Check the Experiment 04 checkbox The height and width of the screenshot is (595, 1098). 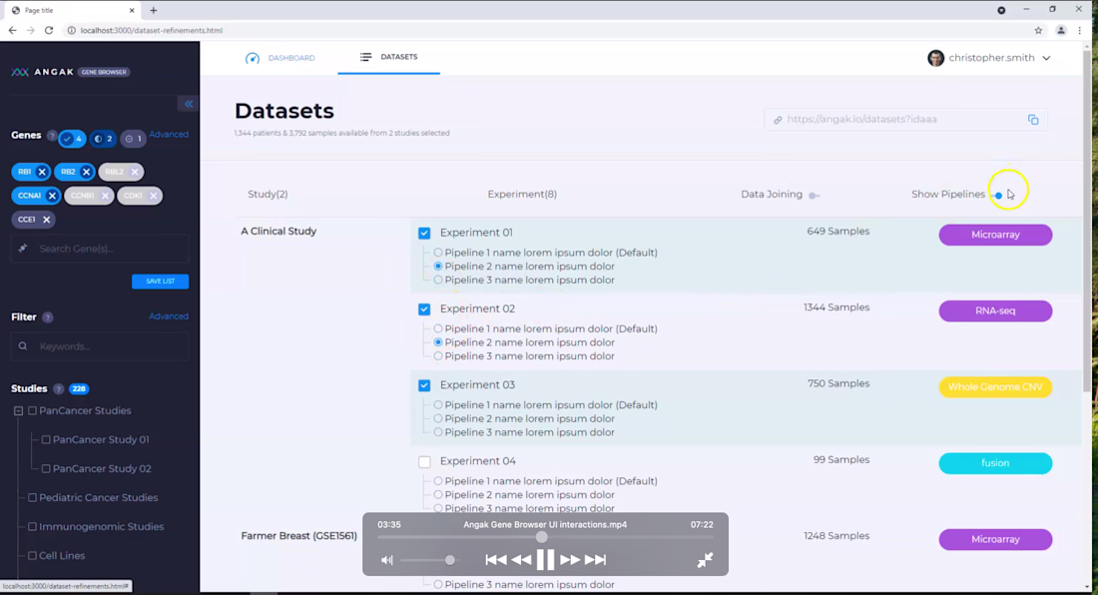click(424, 462)
